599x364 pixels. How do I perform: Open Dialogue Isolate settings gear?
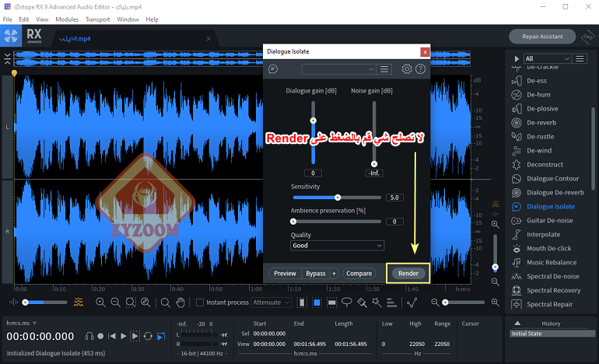pyautogui.click(x=407, y=69)
